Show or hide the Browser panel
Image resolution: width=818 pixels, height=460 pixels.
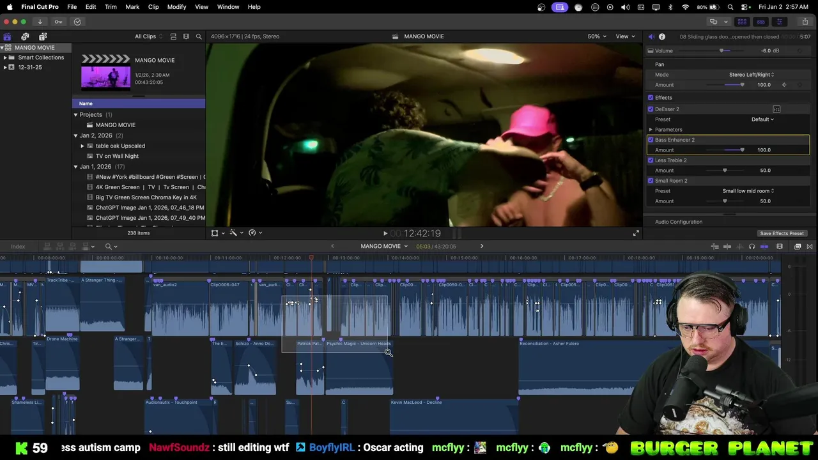pos(742,22)
